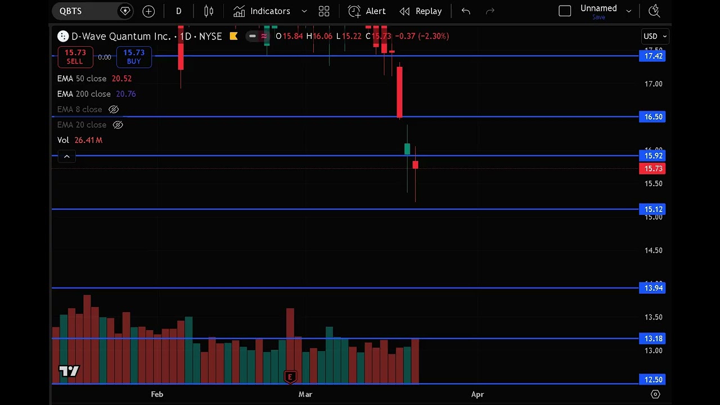The height and width of the screenshot is (405, 720).
Task: Create an Alert from the toolbar
Action: pyautogui.click(x=367, y=11)
